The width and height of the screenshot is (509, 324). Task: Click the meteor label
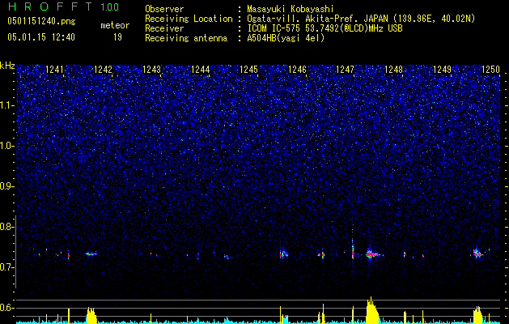pyautogui.click(x=115, y=25)
